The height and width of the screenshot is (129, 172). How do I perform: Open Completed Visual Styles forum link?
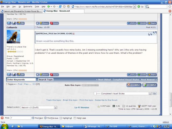coord(126,80)
